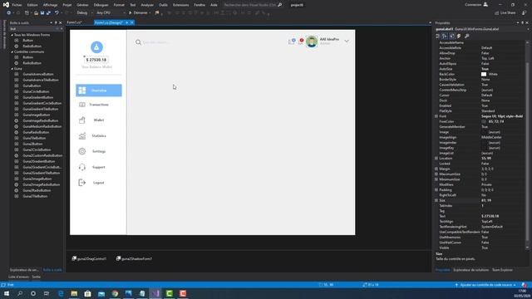The height and width of the screenshot is (299, 532).
Task: Click the Open File folder icon in toolbar
Action: click(x=36, y=13)
